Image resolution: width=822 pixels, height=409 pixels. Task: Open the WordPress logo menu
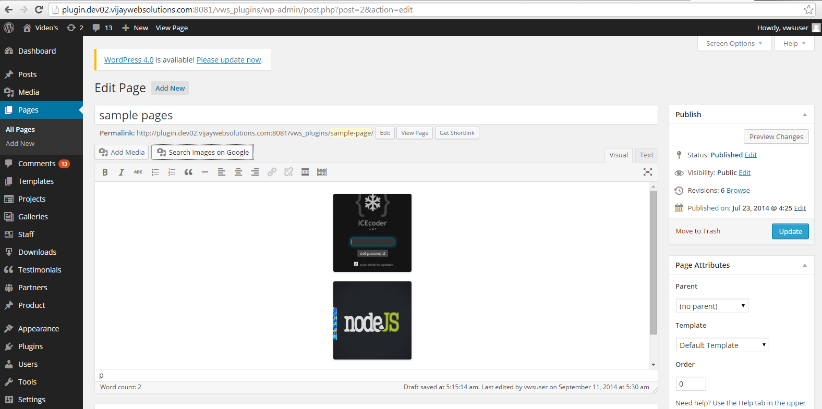pyautogui.click(x=9, y=28)
